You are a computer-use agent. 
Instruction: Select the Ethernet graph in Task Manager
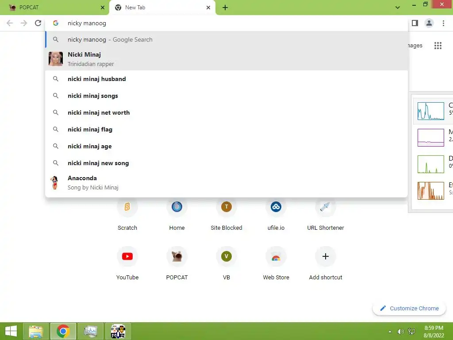pyautogui.click(x=431, y=191)
